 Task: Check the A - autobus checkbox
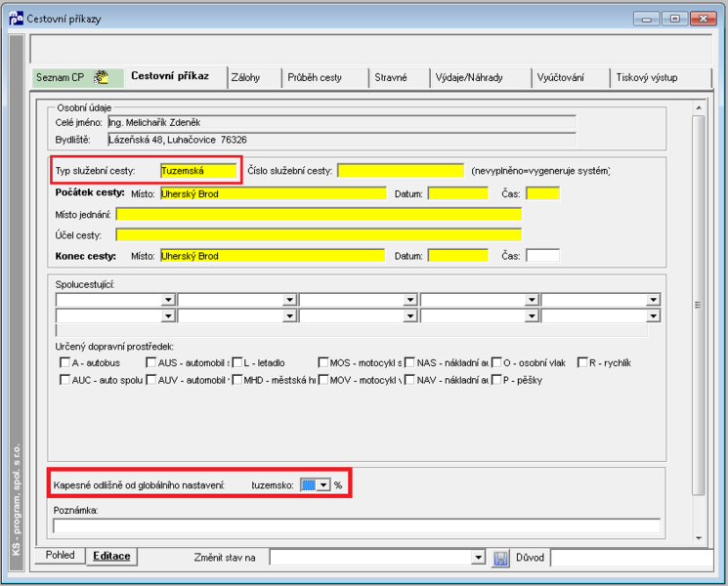[x=65, y=362]
